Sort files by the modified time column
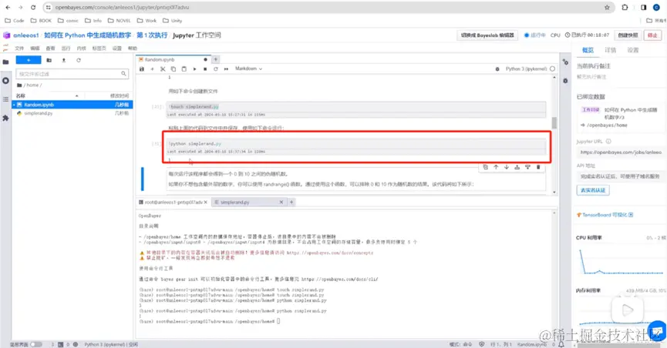The height and width of the screenshot is (348, 667). (120, 95)
